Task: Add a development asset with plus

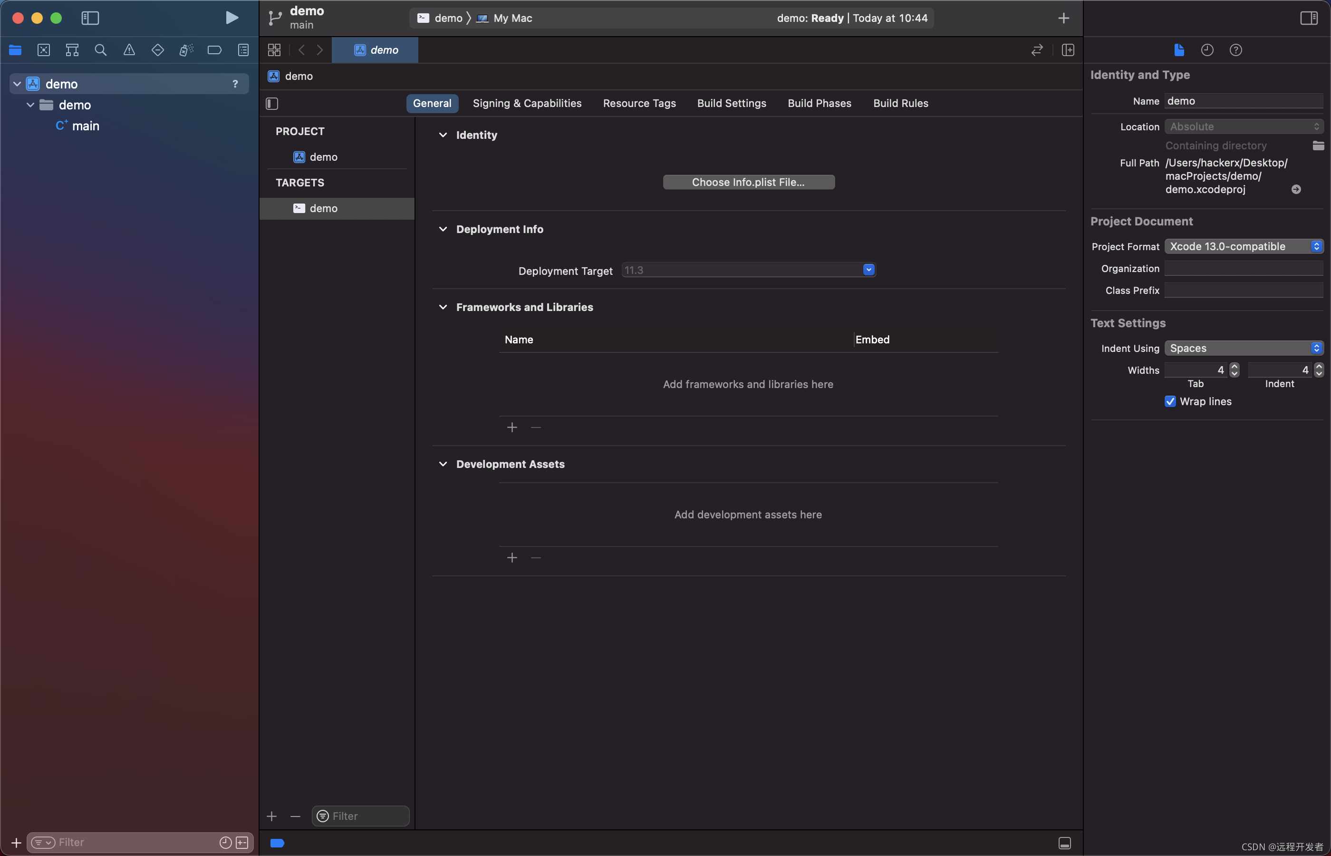Action: click(512, 557)
